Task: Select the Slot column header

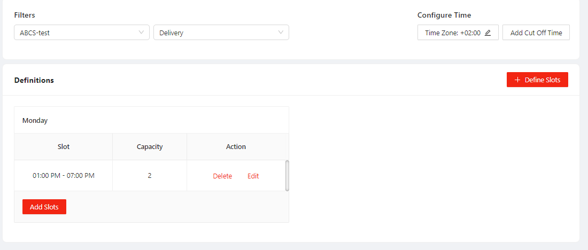Action: pos(64,146)
